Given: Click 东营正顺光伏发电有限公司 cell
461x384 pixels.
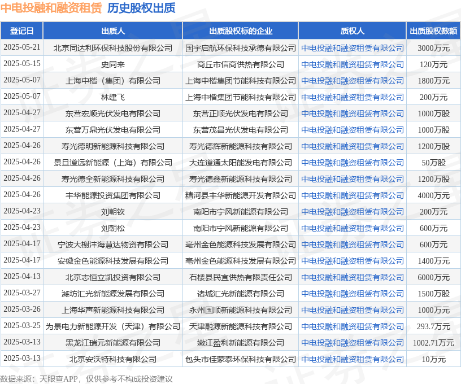Looking at the screenshot, I should pyautogui.click(x=241, y=114).
